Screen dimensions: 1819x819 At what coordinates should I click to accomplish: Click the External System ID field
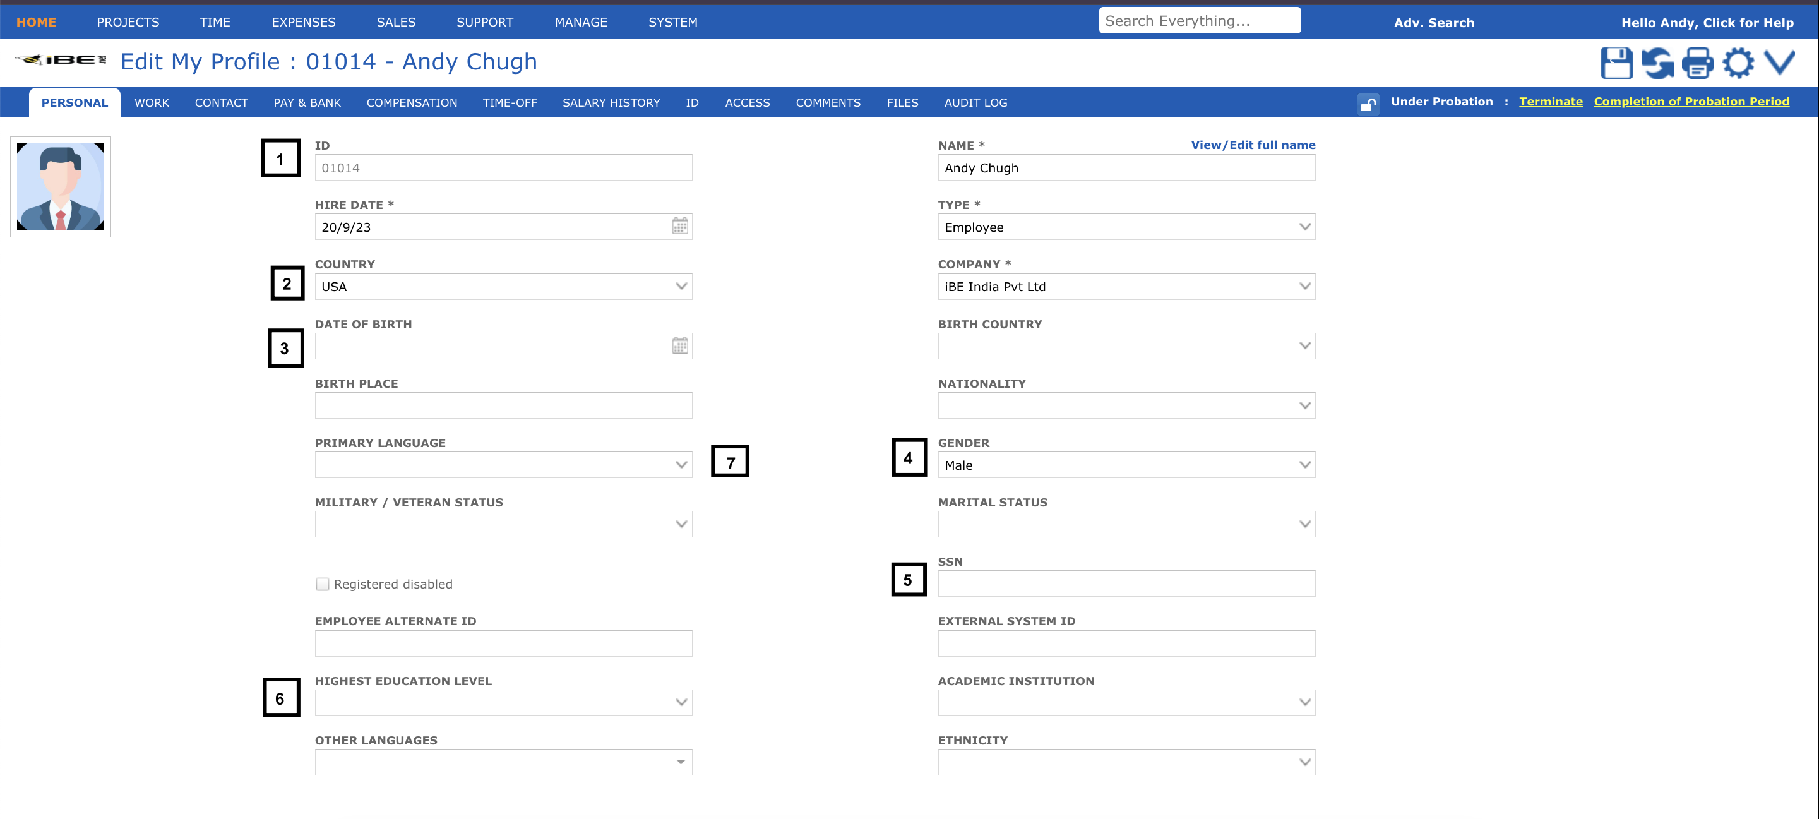tap(1126, 643)
